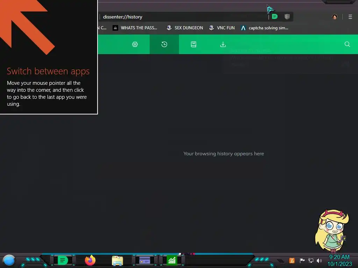Open WHATS THE PASS... bookmark

click(135, 28)
